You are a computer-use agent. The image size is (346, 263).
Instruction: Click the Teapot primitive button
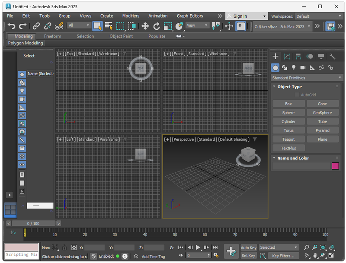point(288,139)
